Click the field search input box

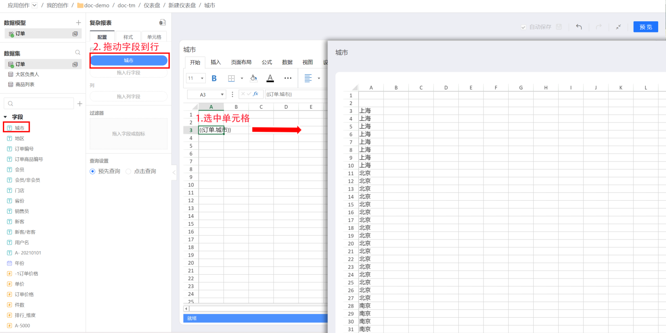(39, 104)
